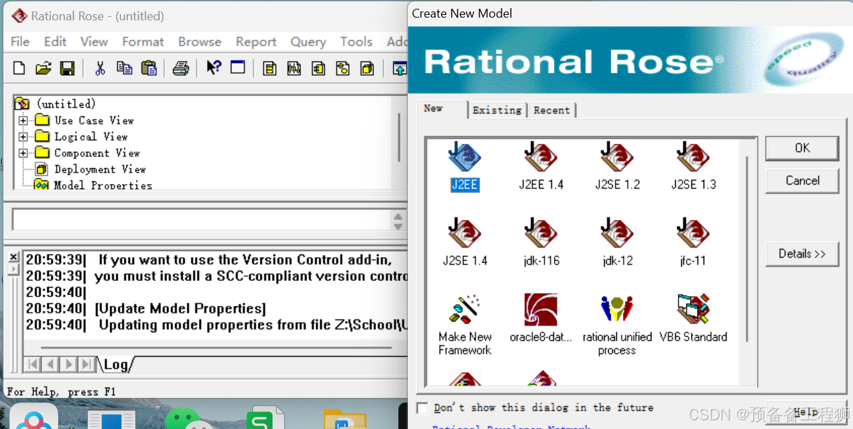Expand the Use Case View node
Viewport: 853px width, 429px height.
pyautogui.click(x=23, y=120)
